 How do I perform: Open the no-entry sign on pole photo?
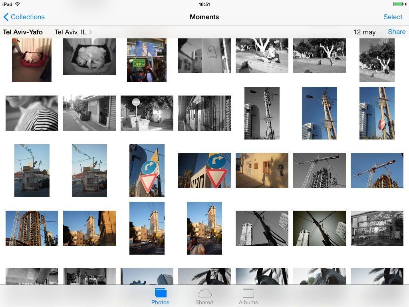[377, 113]
